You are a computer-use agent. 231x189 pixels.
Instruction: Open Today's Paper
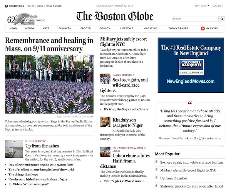(178, 28)
